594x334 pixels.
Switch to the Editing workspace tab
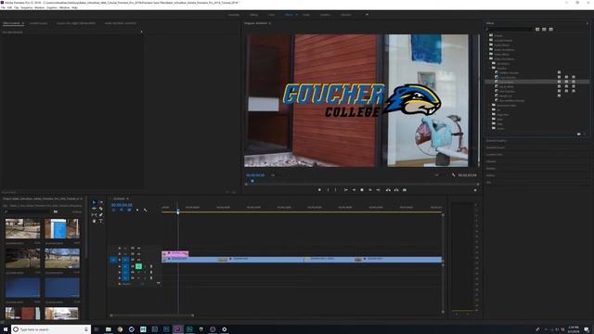pos(253,15)
